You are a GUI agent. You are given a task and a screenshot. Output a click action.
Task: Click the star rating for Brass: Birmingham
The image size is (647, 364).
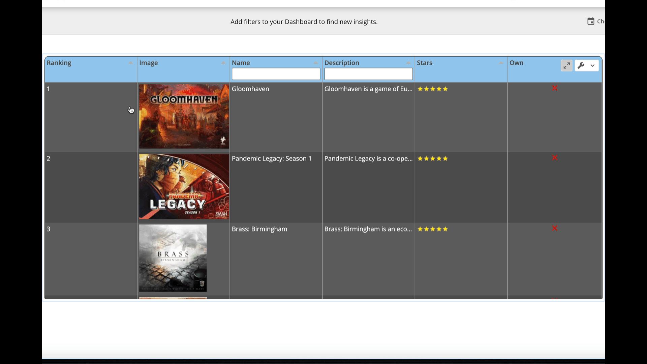click(x=433, y=229)
